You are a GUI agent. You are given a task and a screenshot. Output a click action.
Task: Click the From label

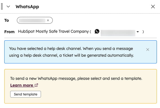coord(9,32)
